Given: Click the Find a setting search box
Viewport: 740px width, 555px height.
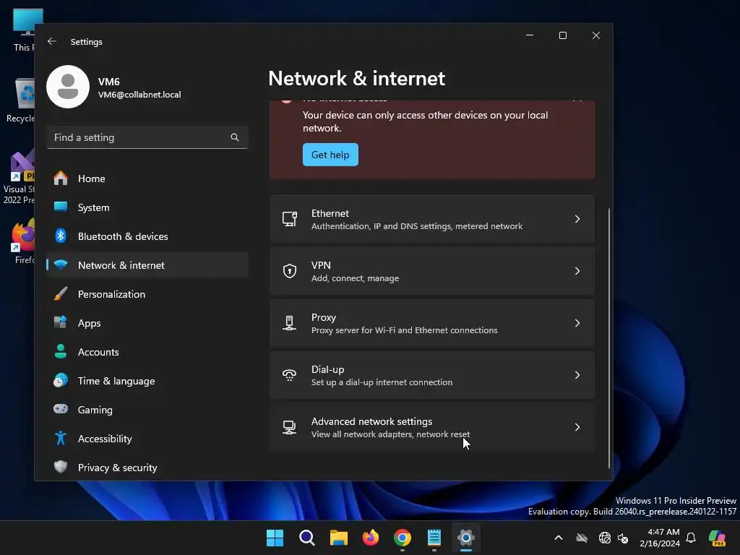Looking at the screenshot, I should coord(147,137).
